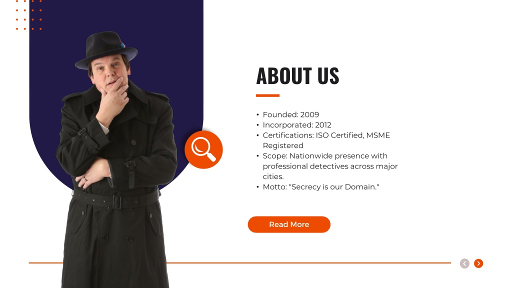Click the Motto: Secrecy is our Domain line
This screenshot has height=288, width=512.
pyautogui.click(x=321, y=187)
